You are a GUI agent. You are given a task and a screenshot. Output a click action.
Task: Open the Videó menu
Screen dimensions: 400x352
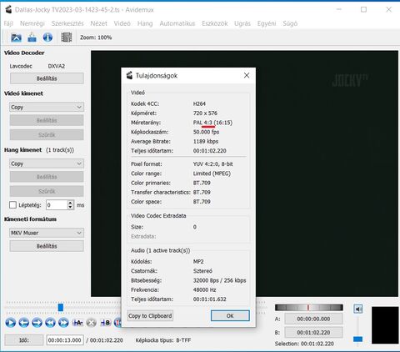click(122, 23)
